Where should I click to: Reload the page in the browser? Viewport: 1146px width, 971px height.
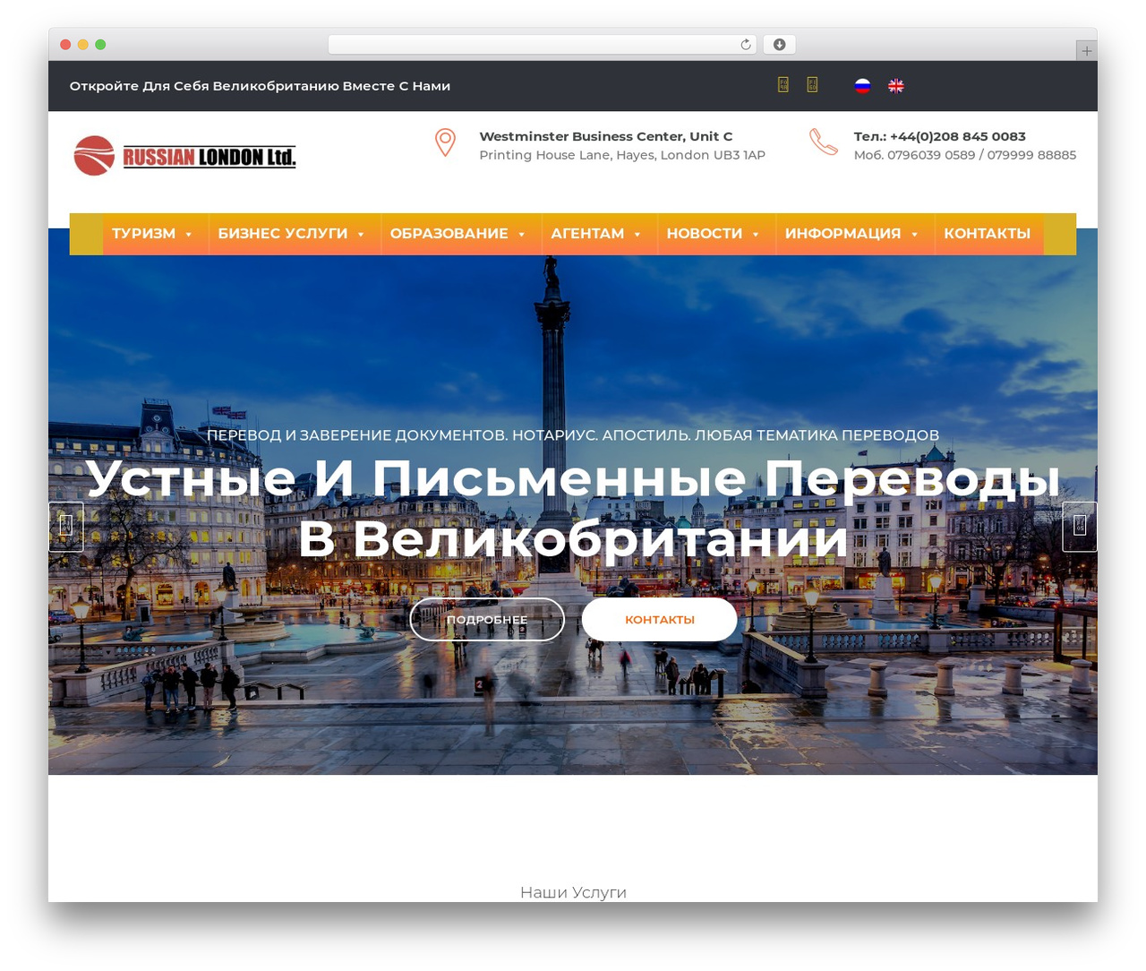746,45
